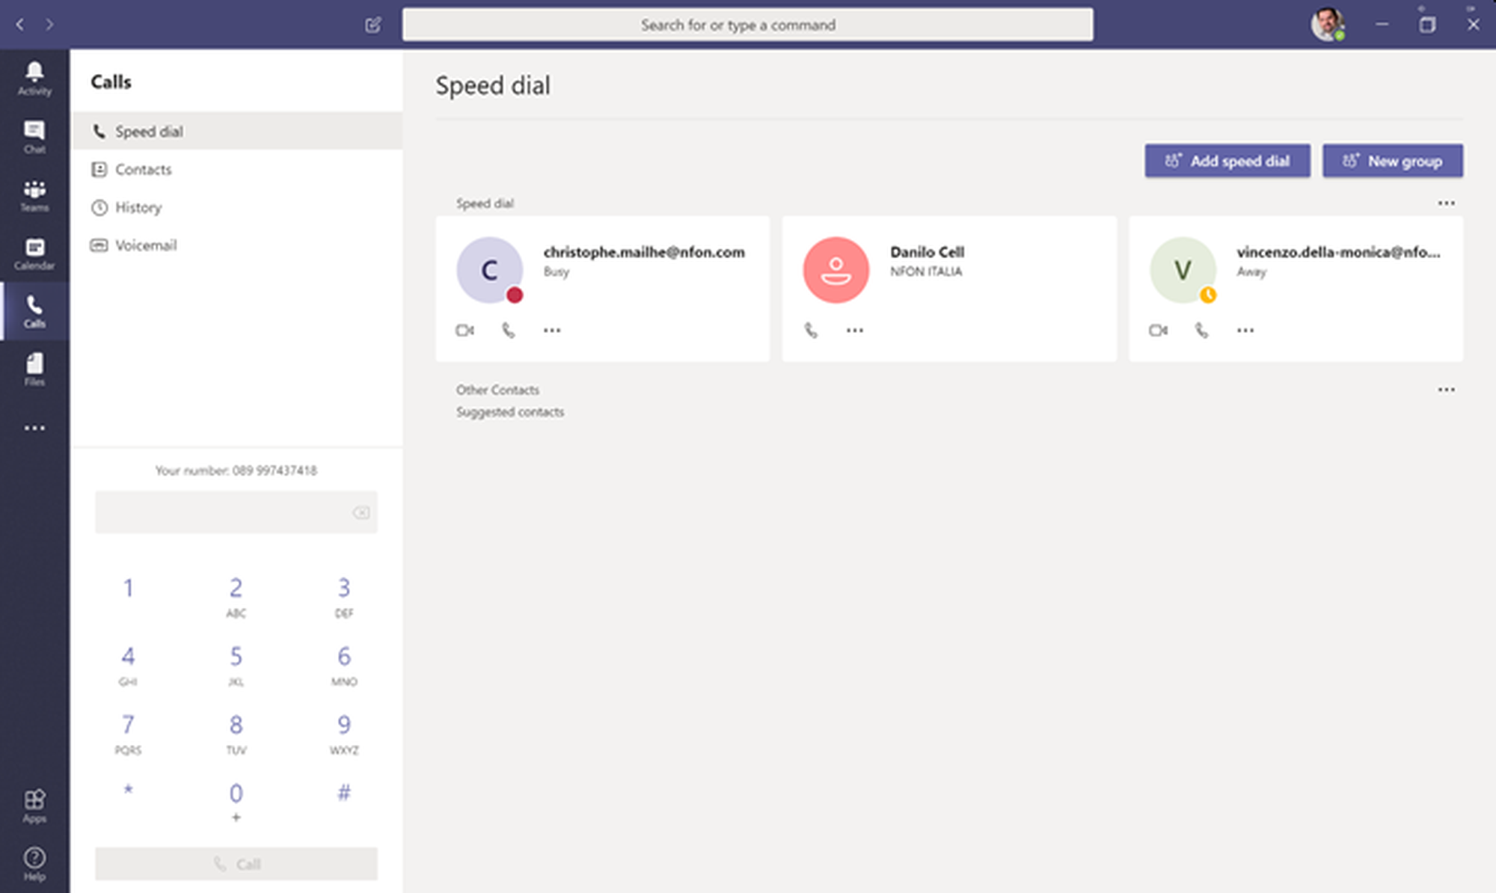The image size is (1496, 893).
Task: Open more options on Danilo Cell card
Action: coord(854,330)
